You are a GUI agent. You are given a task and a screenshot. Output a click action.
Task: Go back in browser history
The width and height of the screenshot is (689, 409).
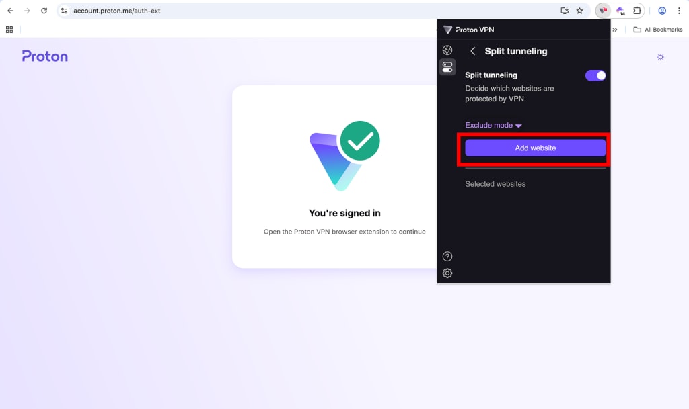point(11,11)
